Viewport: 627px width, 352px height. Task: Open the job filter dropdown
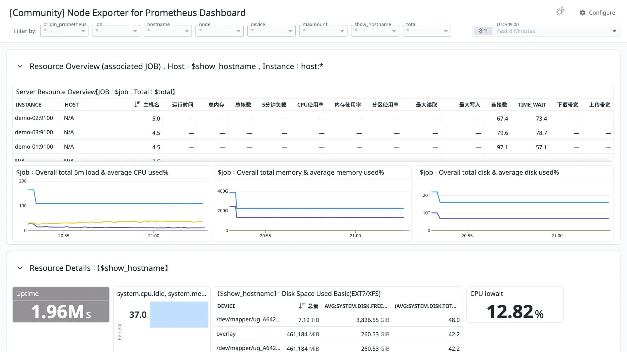tap(116, 31)
